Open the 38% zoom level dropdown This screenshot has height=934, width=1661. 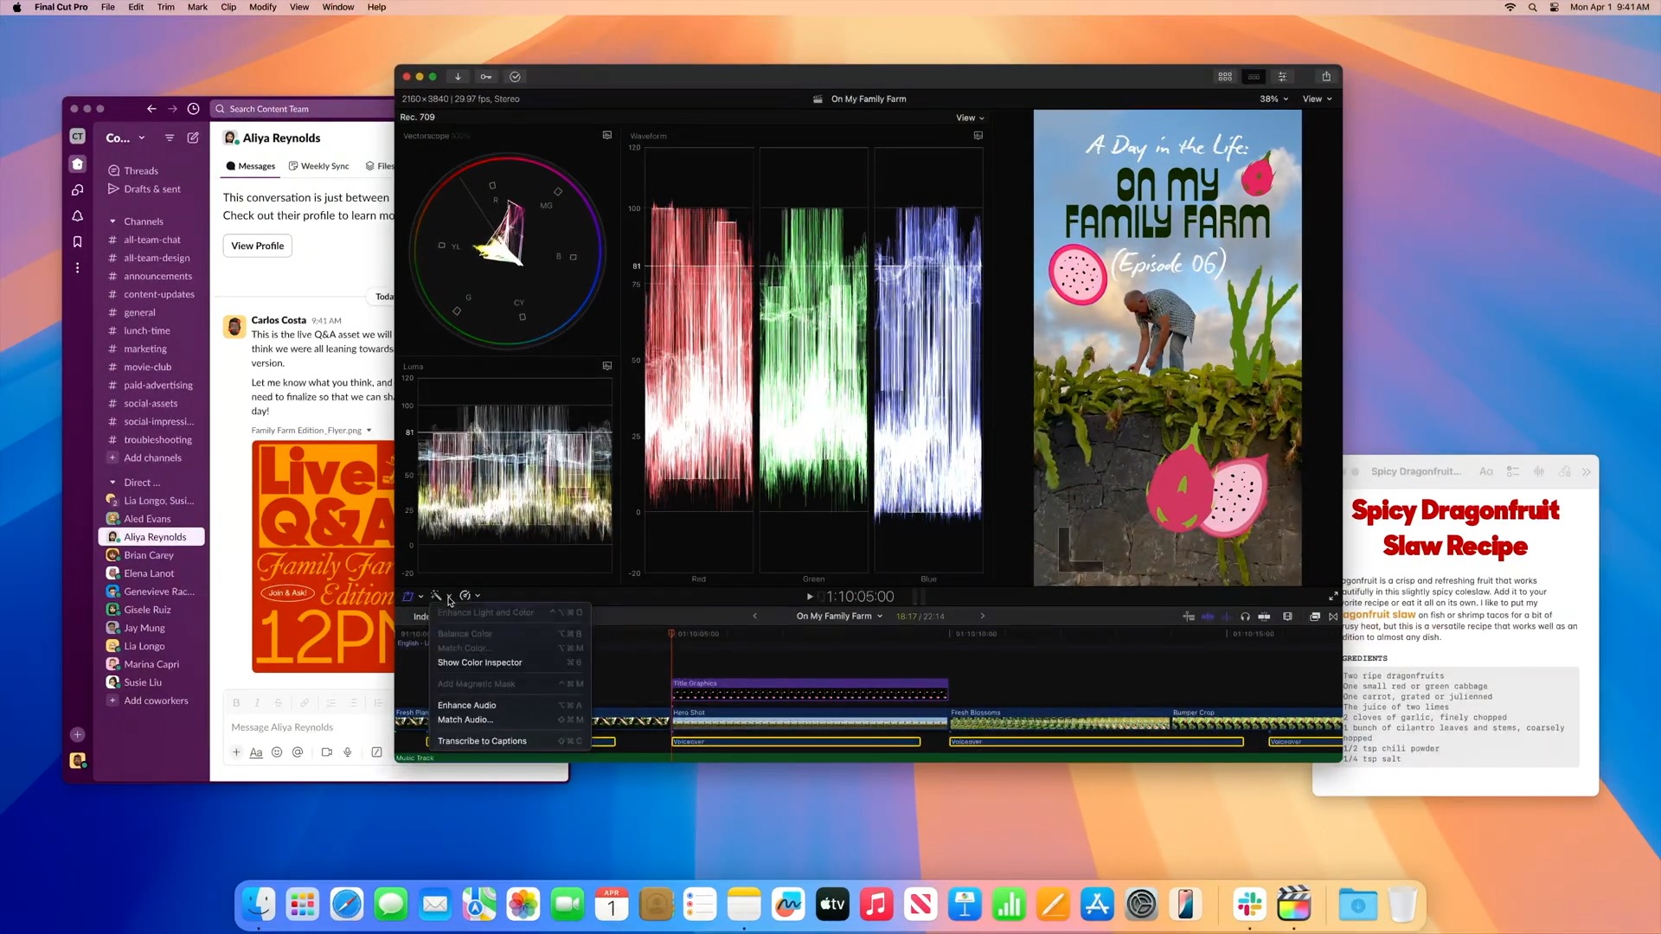pyautogui.click(x=1273, y=99)
